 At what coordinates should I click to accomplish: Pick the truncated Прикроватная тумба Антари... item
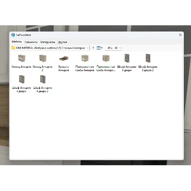(x=106, y=63)
